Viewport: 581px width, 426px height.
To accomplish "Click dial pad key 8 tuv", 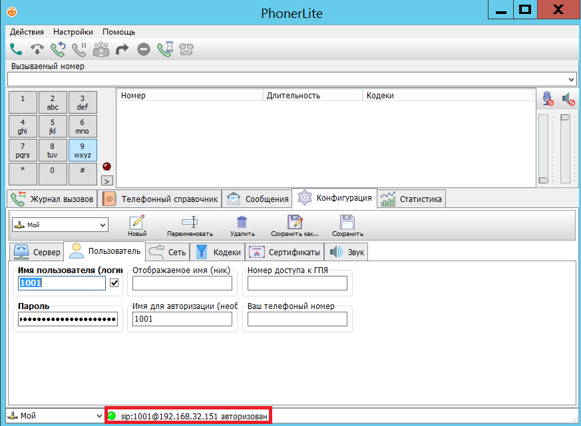I will [53, 150].
